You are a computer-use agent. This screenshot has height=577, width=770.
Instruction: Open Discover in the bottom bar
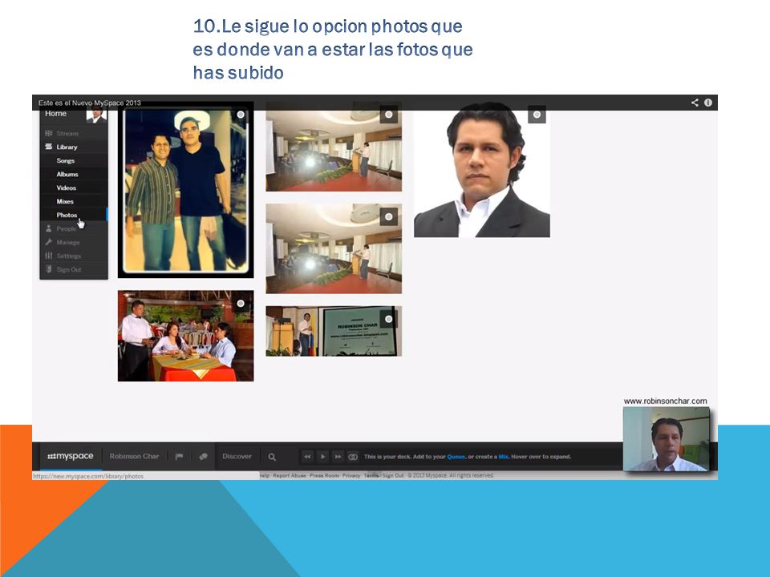click(237, 456)
